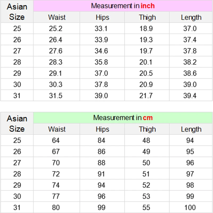213x213 pixels.
Task: Select the 33.9 hips cell
Action: [x=102, y=40]
